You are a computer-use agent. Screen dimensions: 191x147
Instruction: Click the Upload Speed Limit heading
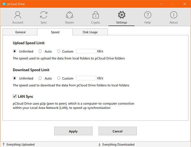coord(29,43)
